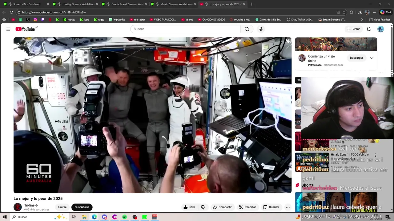Open the Crear menu
This screenshot has height=221, width=394.
[353, 29]
